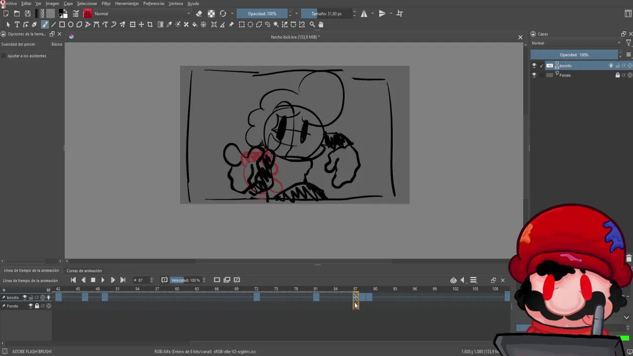Hide the boceto layer in Capas panel

click(534, 65)
